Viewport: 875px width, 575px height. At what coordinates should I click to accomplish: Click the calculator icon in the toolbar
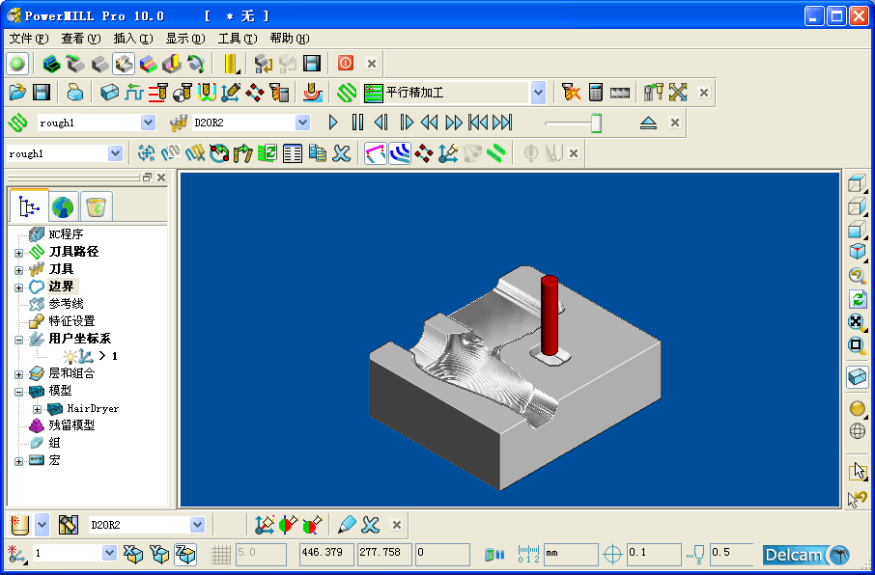[x=596, y=93]
